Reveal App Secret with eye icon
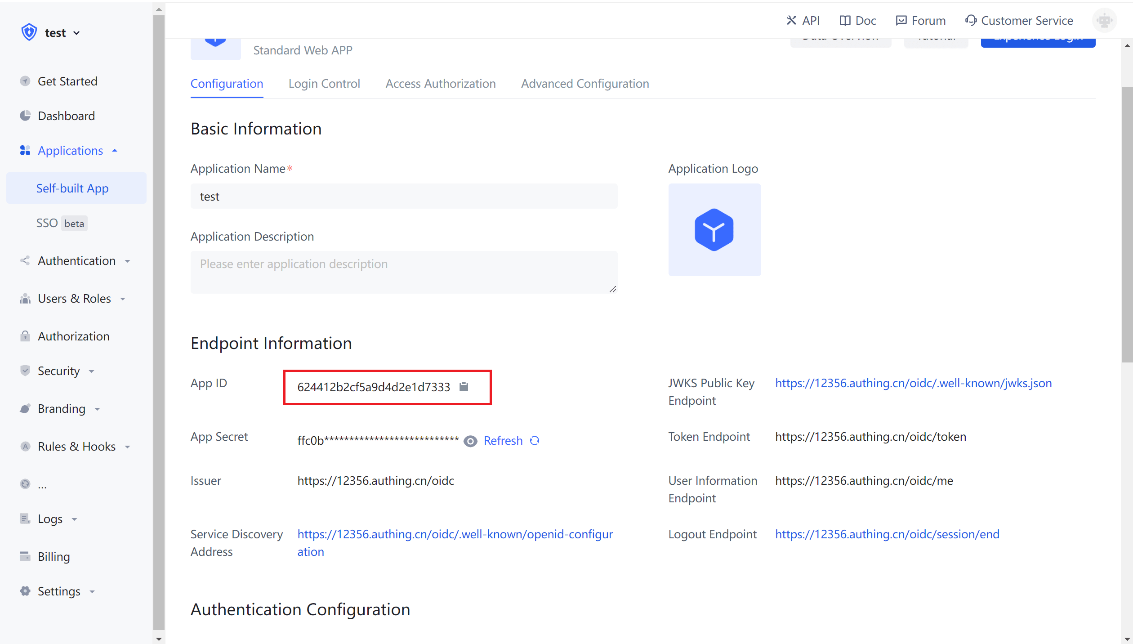The image size is (1133, 644). pos(470,441)
